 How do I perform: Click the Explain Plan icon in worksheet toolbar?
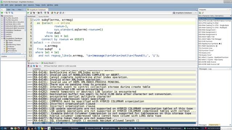34,13
